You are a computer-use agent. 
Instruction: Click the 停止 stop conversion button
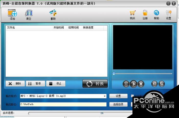(x=56, y=83)
